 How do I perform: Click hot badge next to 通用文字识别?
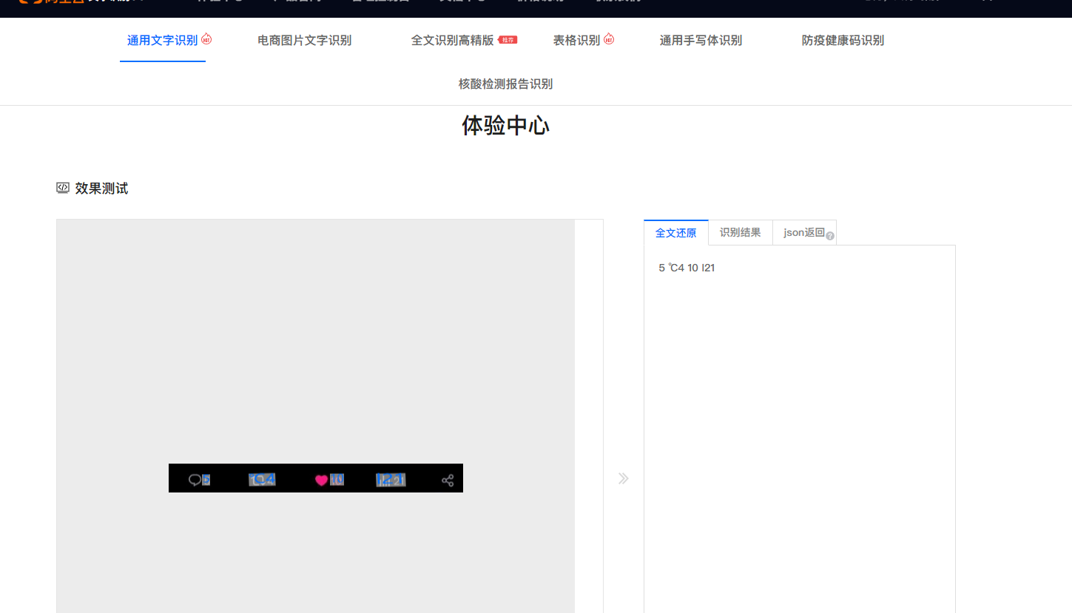206,38
